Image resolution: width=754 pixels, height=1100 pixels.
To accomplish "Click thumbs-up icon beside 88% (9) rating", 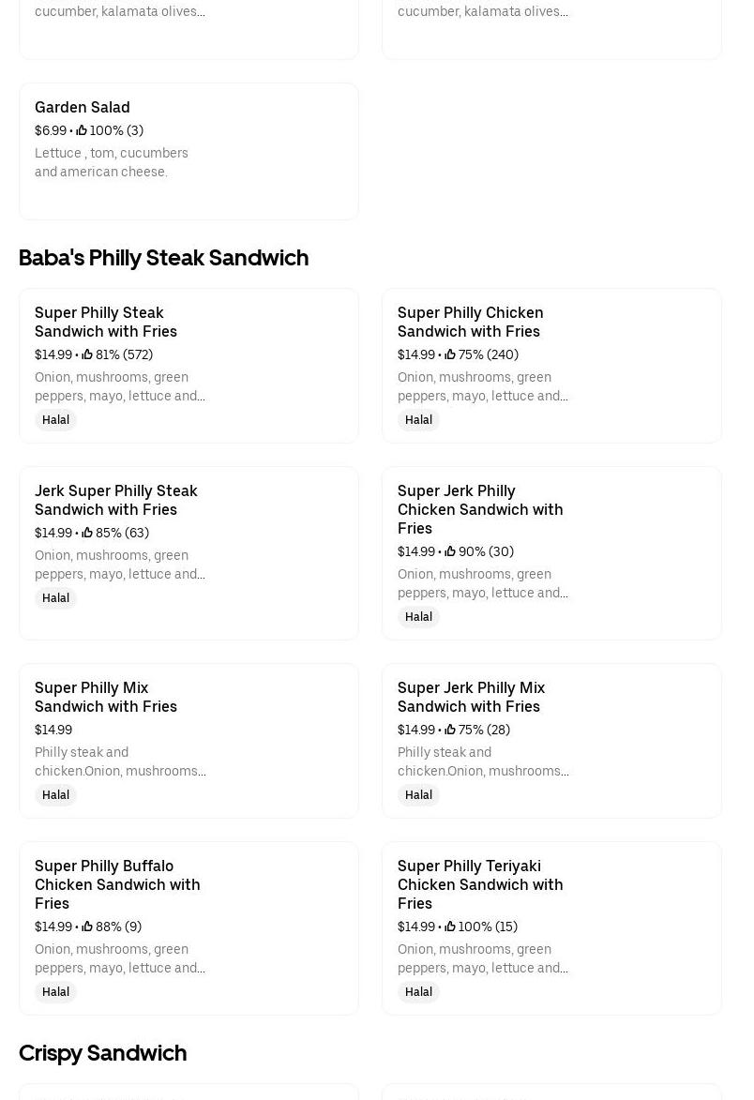I will 87,927.
